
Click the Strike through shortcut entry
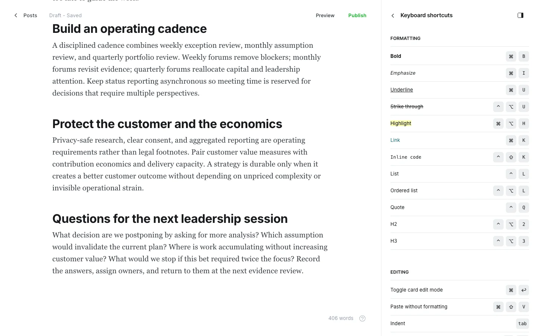[407, 106]
